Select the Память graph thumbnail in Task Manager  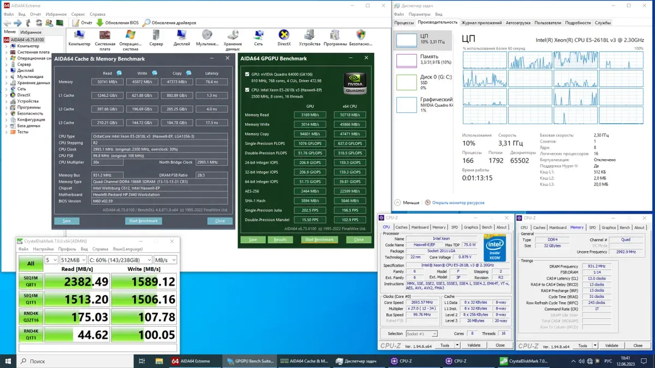[x=406, y=60]
